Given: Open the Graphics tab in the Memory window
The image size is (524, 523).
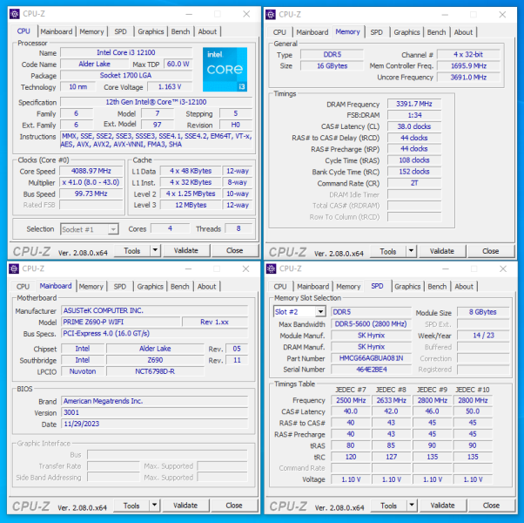Looking at the screenshot, I should point(406,32).
